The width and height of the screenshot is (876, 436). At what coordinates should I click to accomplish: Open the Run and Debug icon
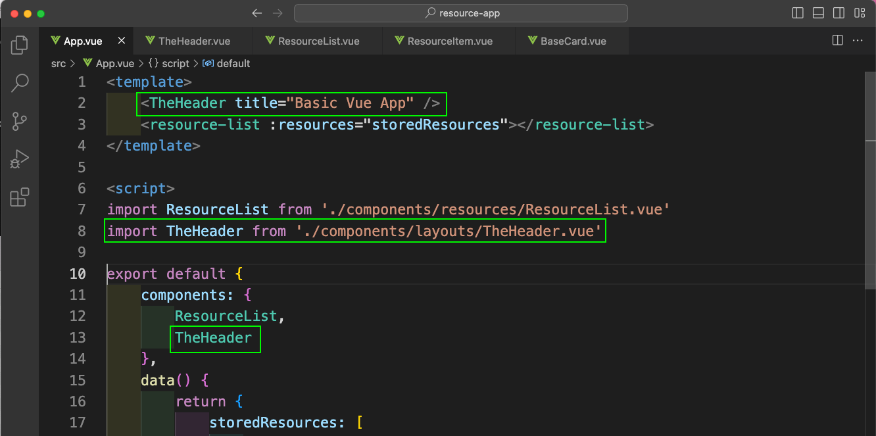(x=20, y=159)
